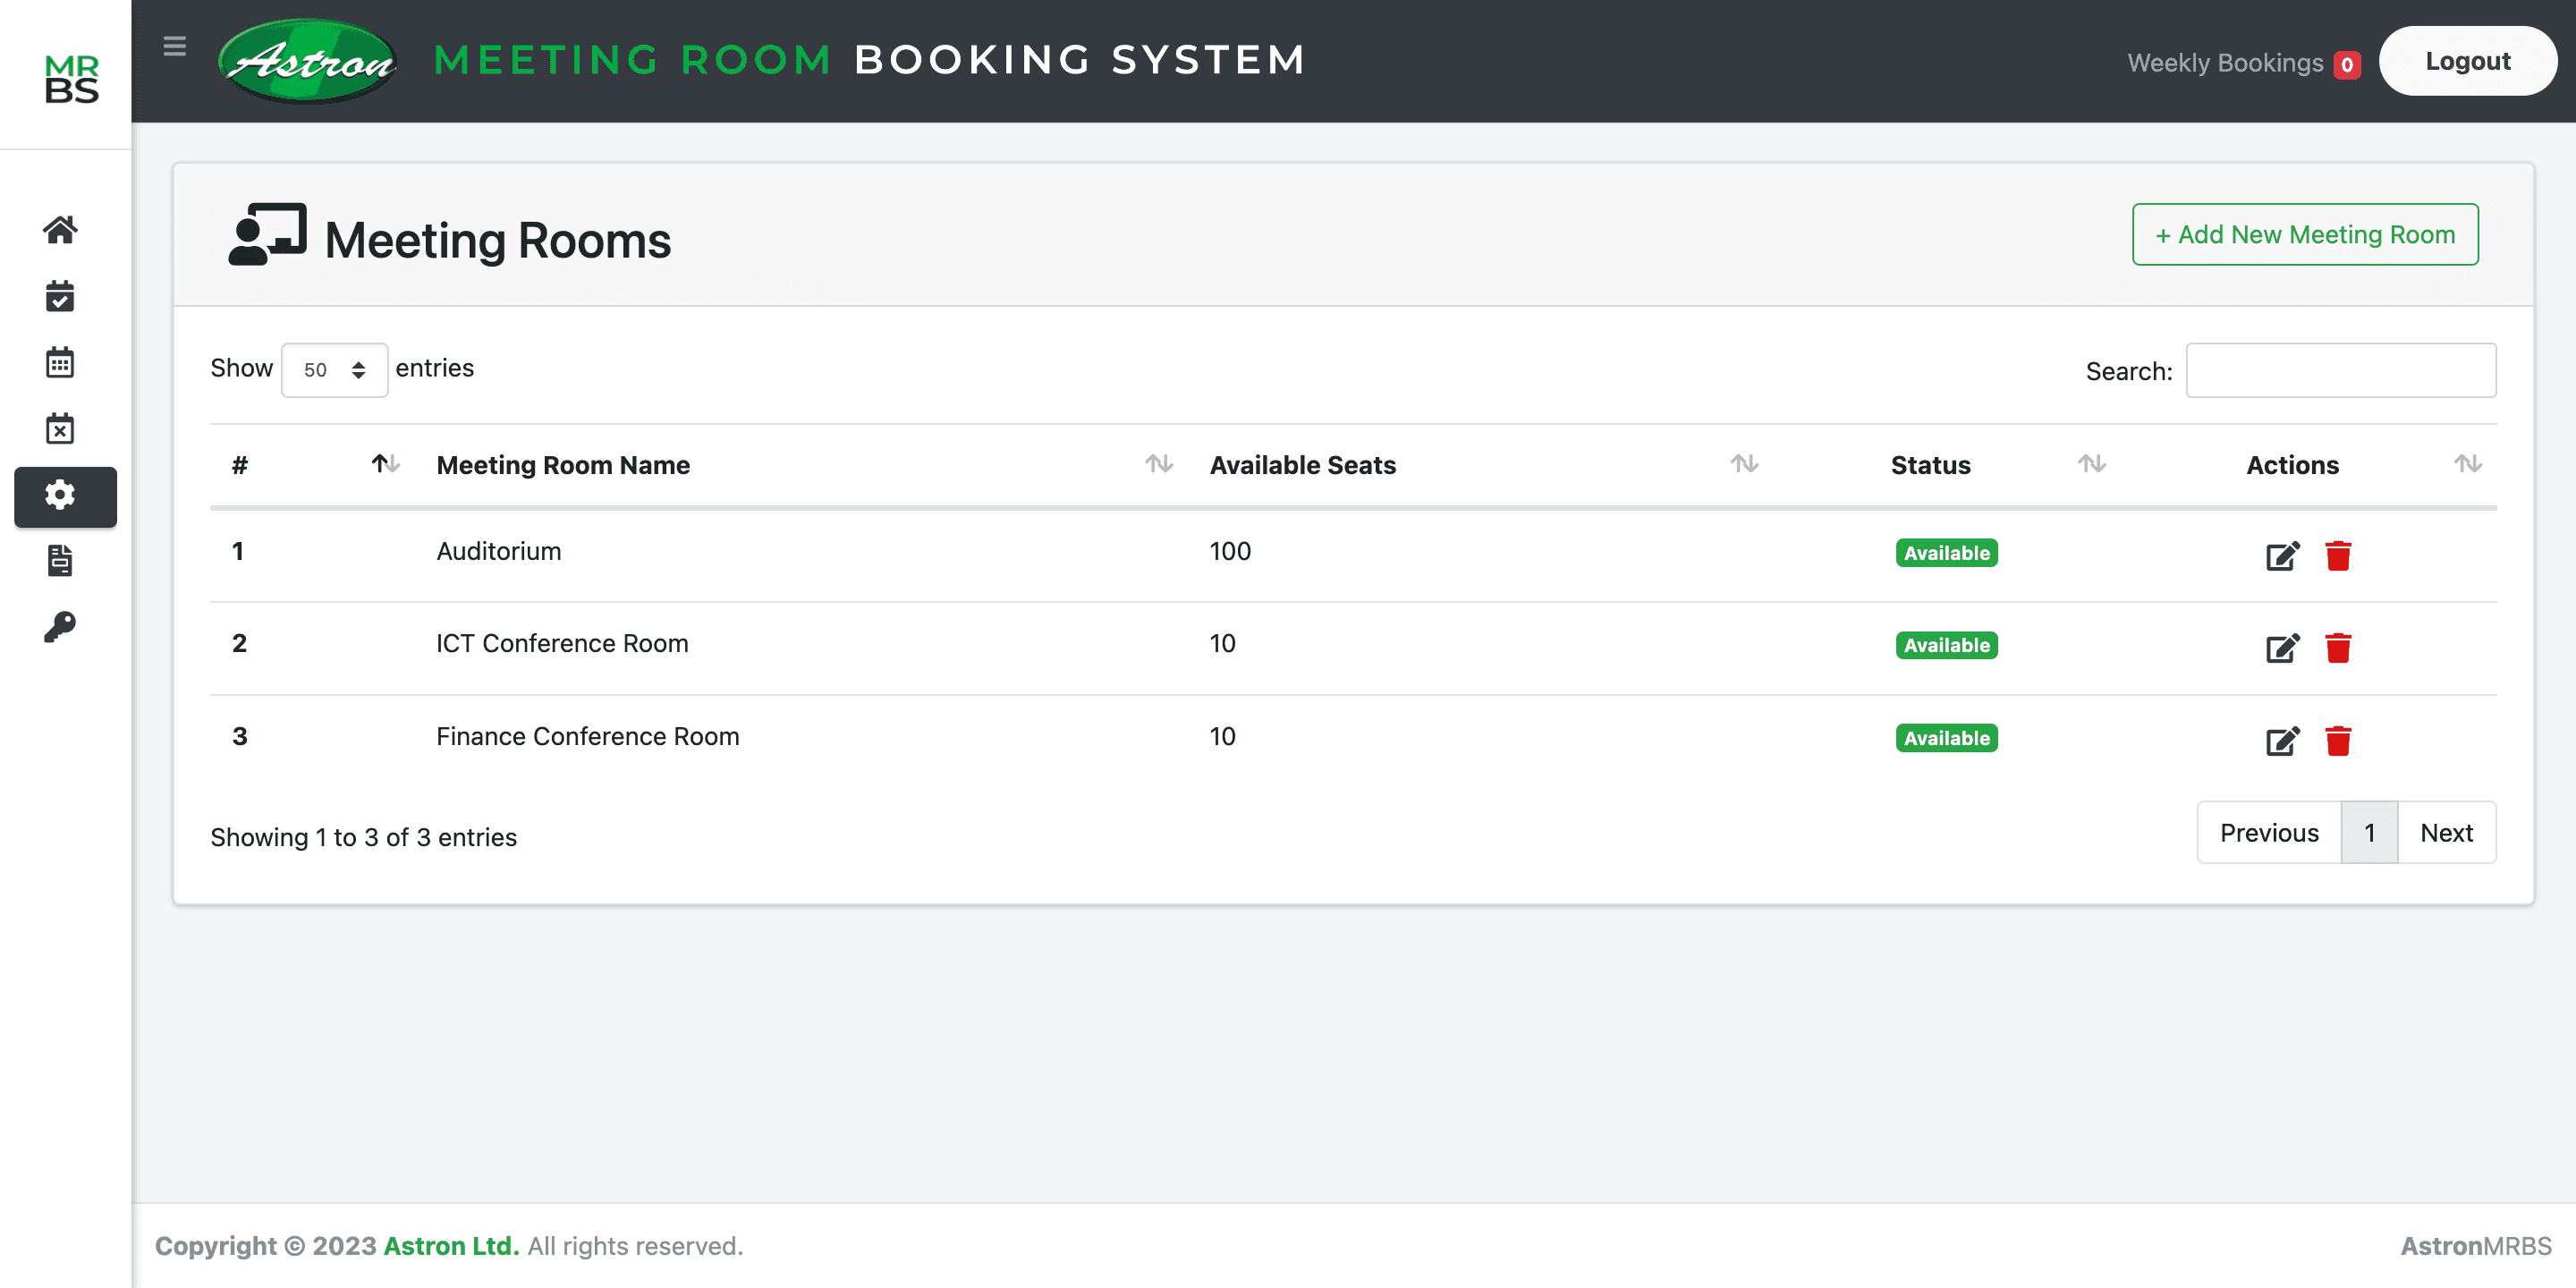
Task: Delete the ICT Conference Room
Action: pyautogui.click(x=2338, y=648)
